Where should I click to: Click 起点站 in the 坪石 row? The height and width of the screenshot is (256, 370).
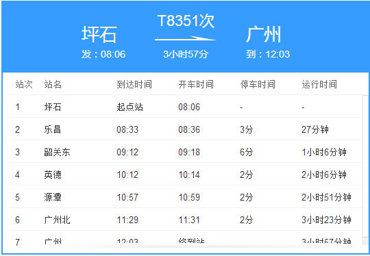[129, 107]
